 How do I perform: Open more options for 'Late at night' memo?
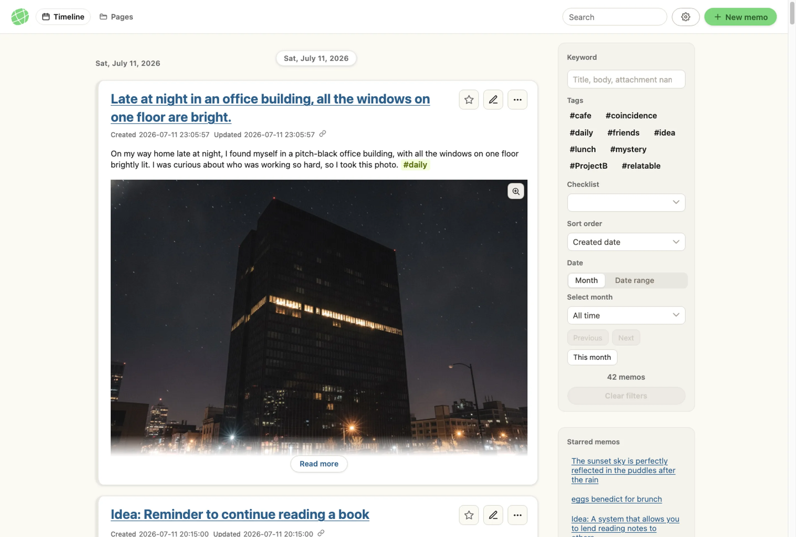(x=517, y=100)
